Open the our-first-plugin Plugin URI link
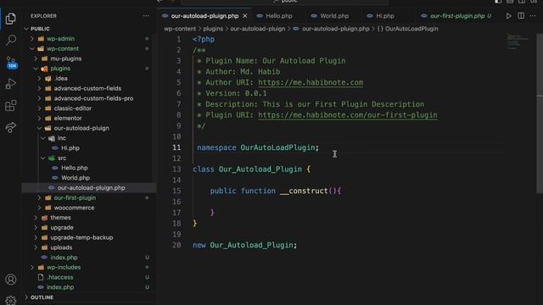This screenshot has width=543, height=305. (x=348, y=115)
